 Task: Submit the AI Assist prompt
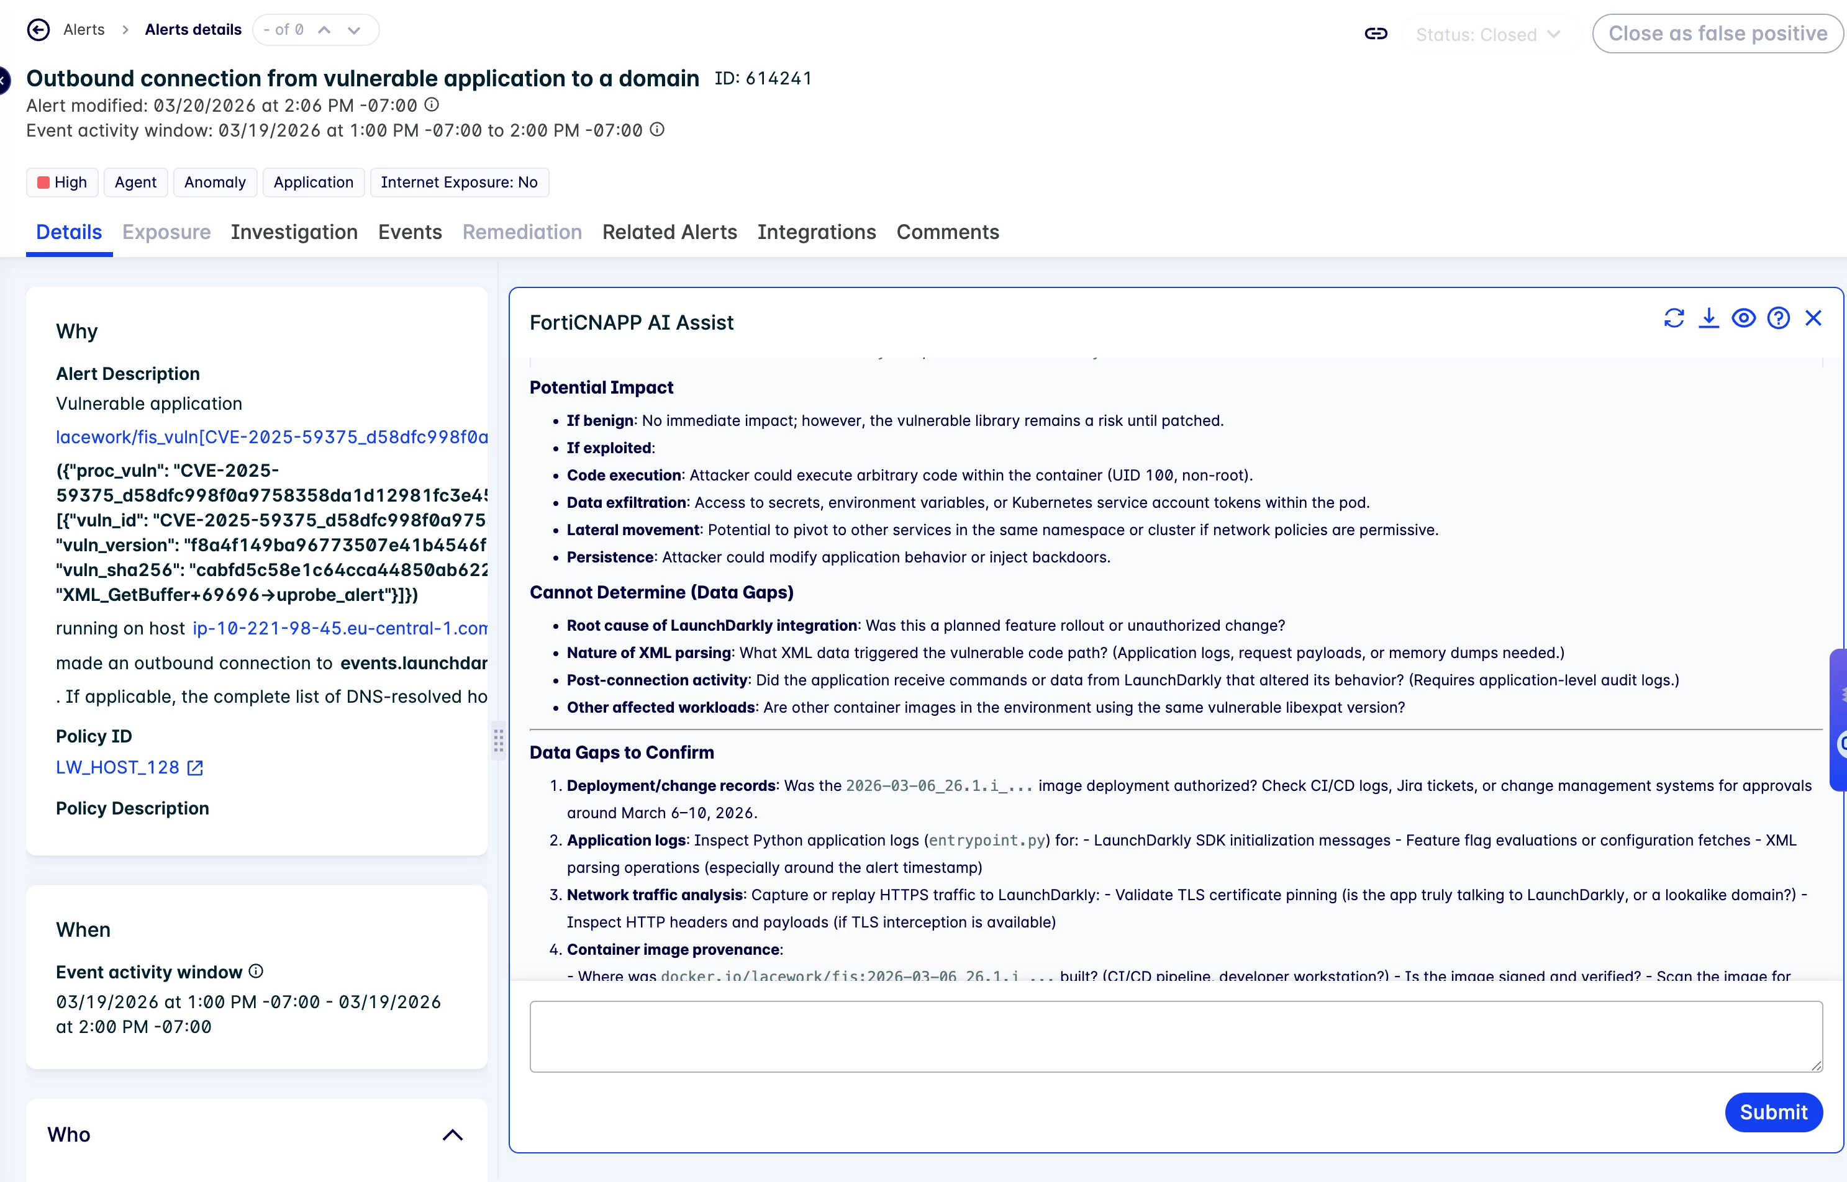[x=1773, y=1112]
